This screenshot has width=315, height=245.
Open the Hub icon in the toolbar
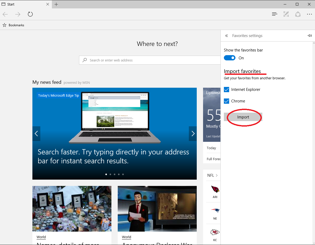tap(274, 14)
